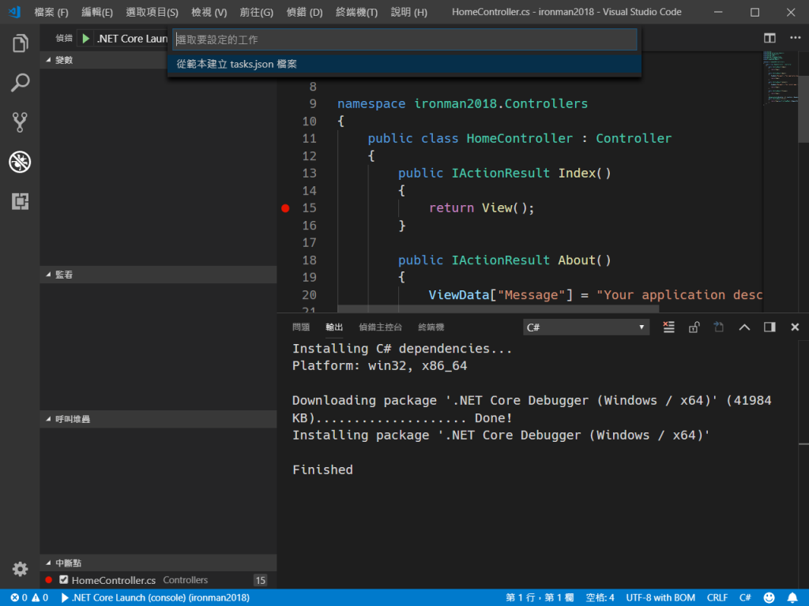Switch to the 輸出 panel tab

point(334,327)
